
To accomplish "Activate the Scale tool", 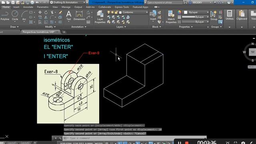I will [46, 22].
